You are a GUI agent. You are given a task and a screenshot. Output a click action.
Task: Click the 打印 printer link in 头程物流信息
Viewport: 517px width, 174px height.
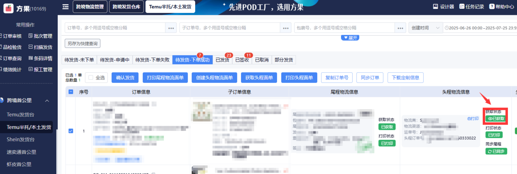point(473,119)
